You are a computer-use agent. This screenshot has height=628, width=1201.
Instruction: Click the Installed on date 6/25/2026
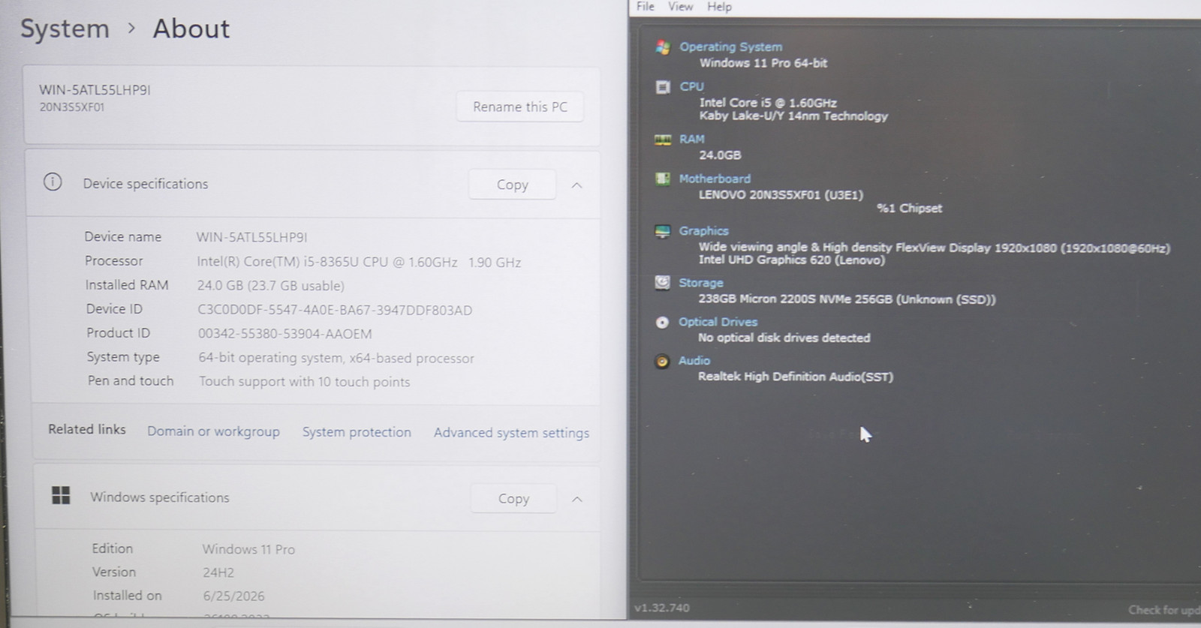[x=233, y=596]
